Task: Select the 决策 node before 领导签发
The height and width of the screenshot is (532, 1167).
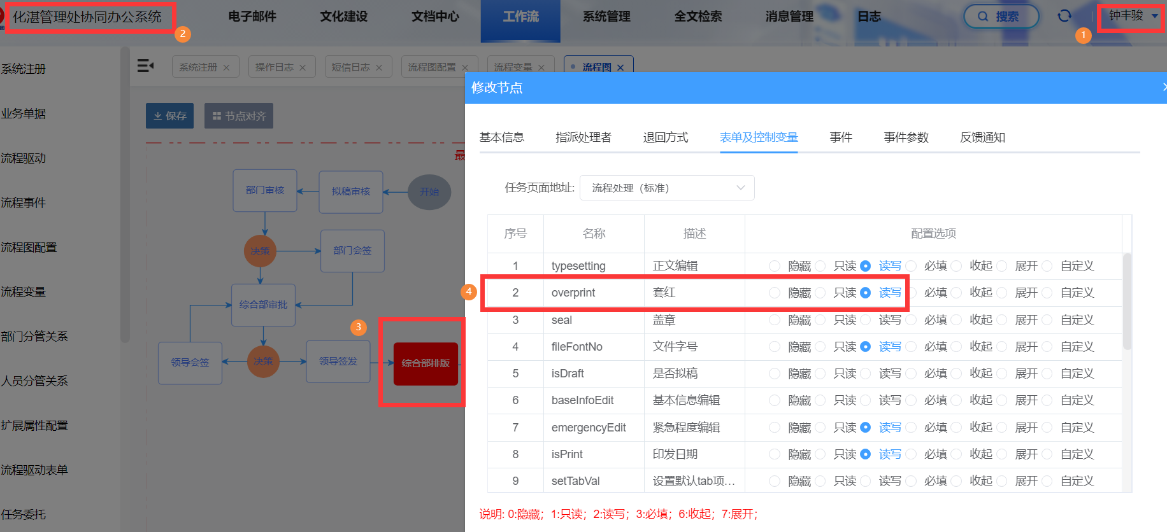Action: click(263, 361)
